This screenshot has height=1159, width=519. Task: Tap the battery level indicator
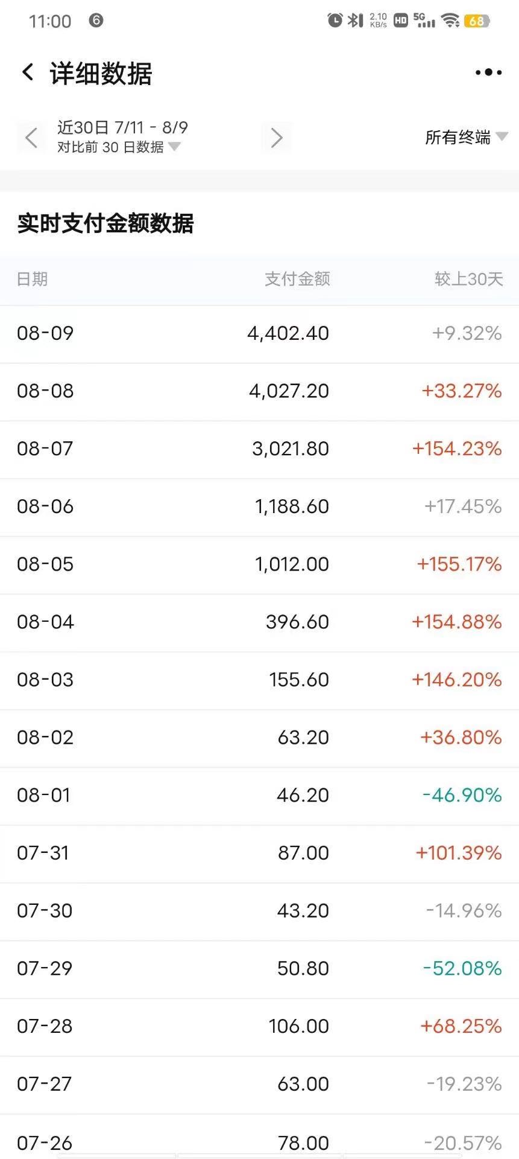point(476,21)
